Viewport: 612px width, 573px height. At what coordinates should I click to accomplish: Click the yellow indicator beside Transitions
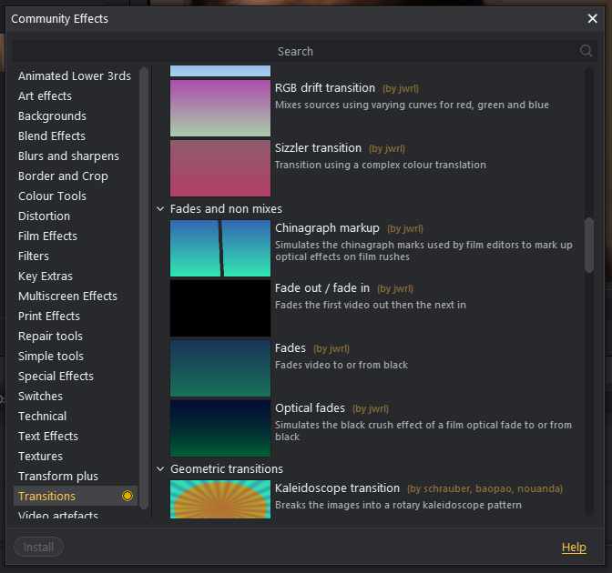(127, 496)
